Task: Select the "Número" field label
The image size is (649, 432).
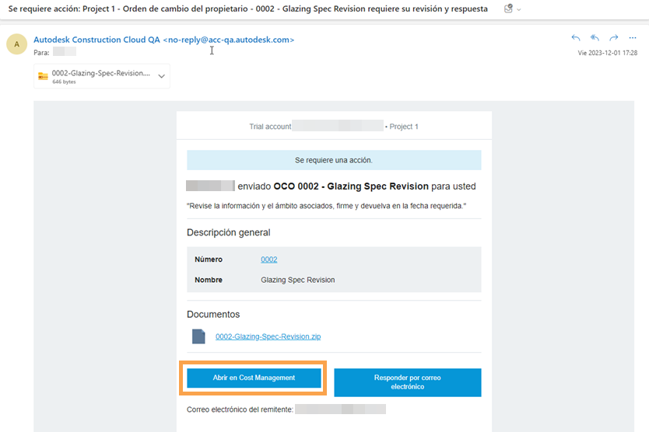Action: (x=209, y=260)
